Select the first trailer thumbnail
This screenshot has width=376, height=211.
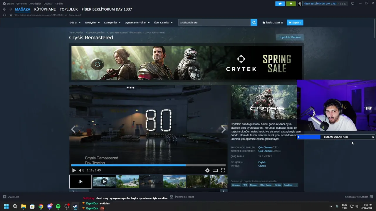pyautogui.click(x=80, y=182)
